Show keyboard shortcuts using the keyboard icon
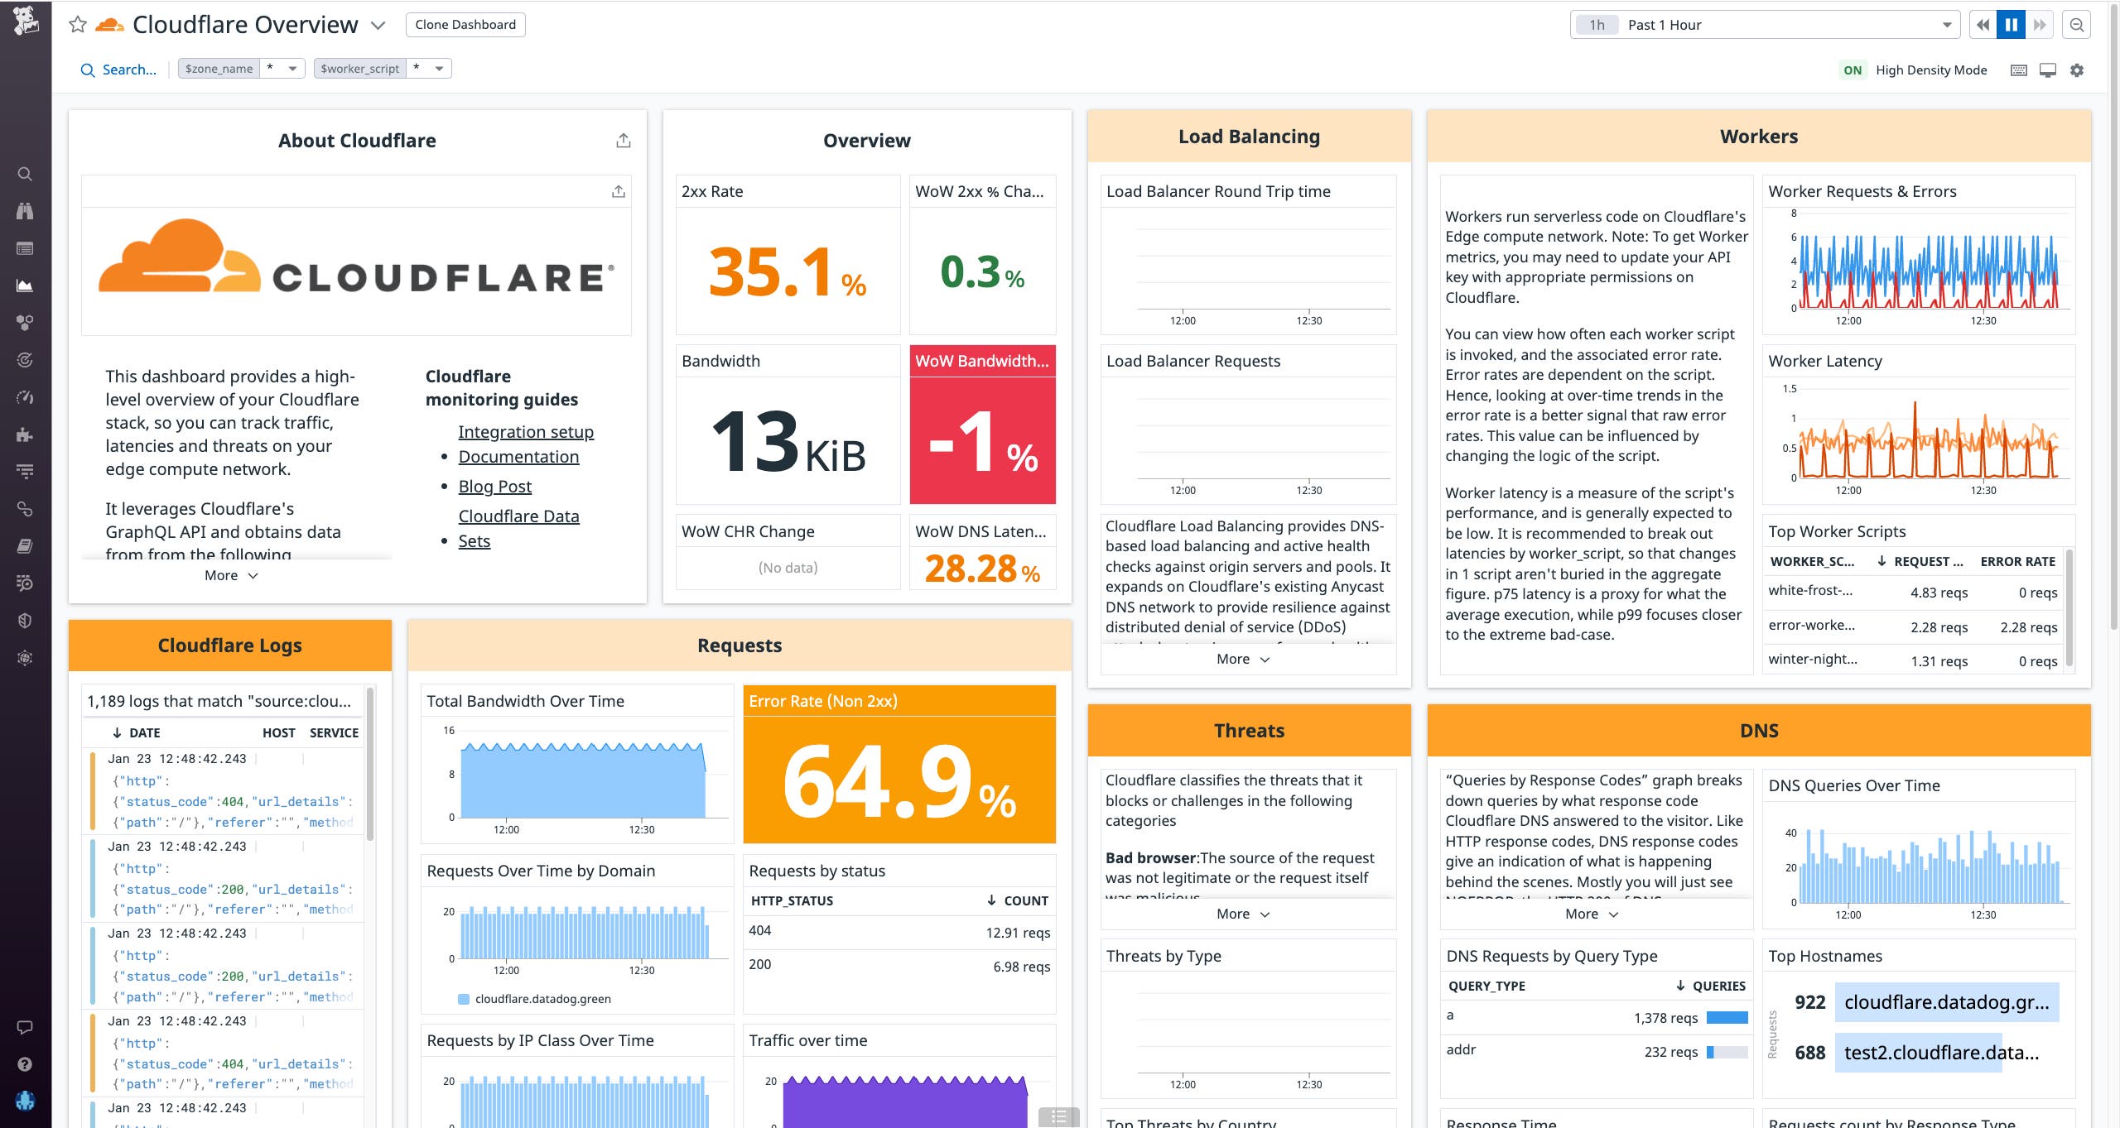Viewport: 2120px width, 1128px height. (x=2018, y=70)
